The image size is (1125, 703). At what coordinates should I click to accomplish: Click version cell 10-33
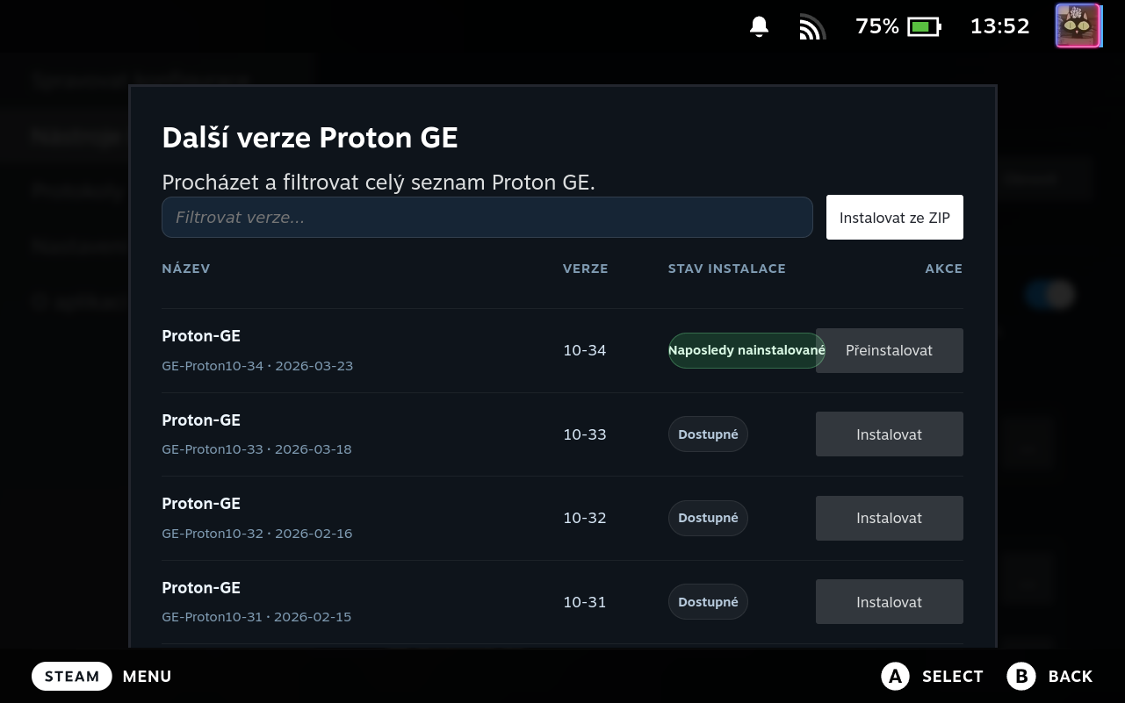(585, 434)
